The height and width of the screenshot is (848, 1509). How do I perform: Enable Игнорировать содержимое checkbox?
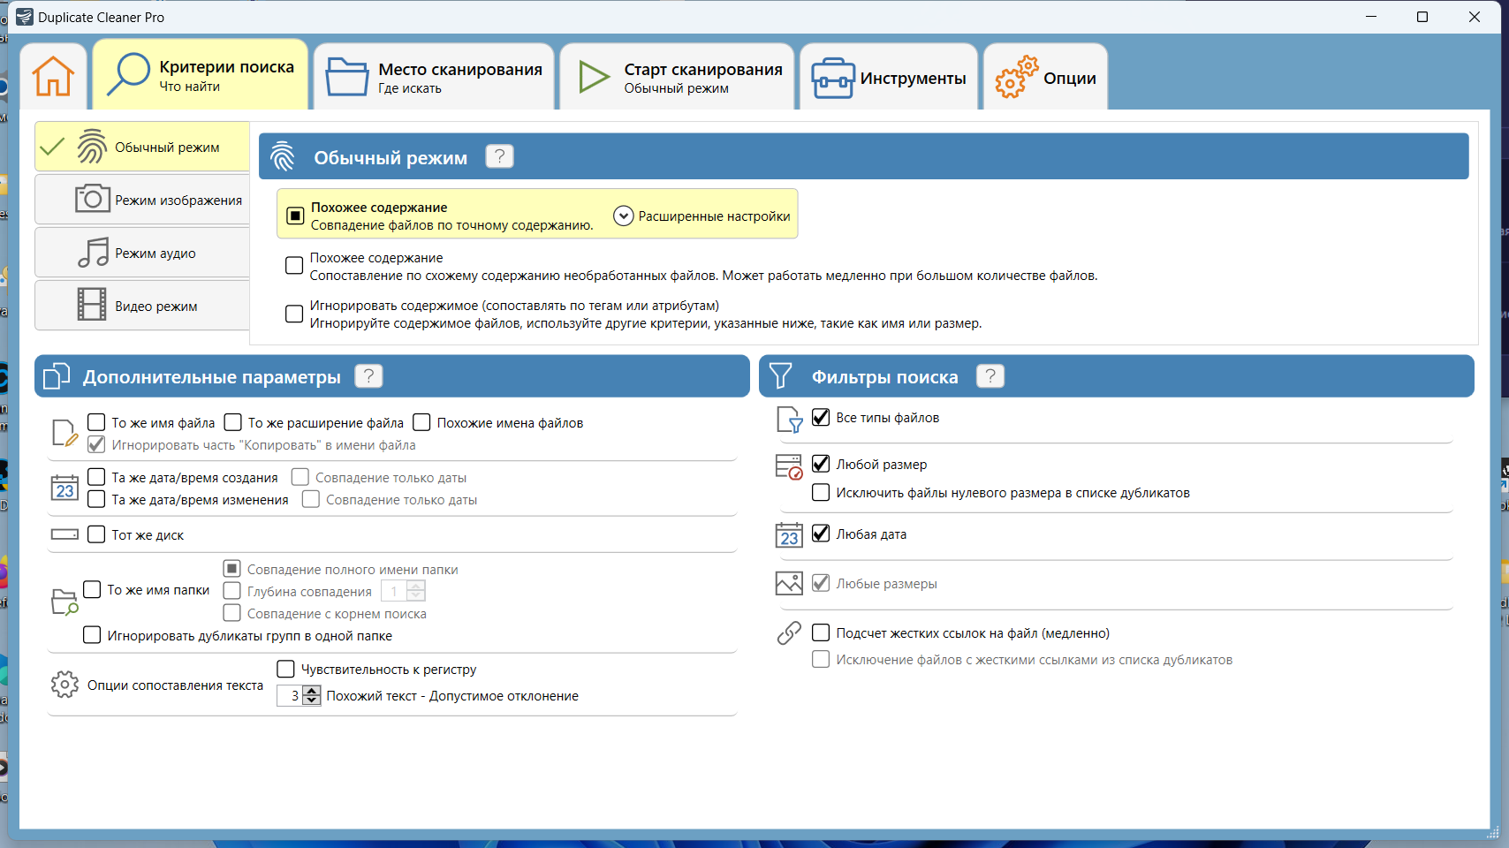[294, 314]
